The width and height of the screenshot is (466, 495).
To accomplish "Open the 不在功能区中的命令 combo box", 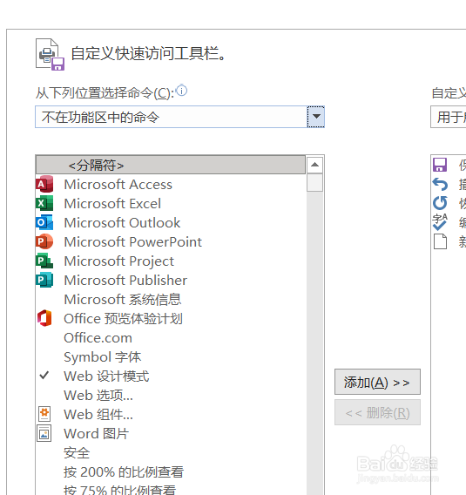I will point(179,117).
